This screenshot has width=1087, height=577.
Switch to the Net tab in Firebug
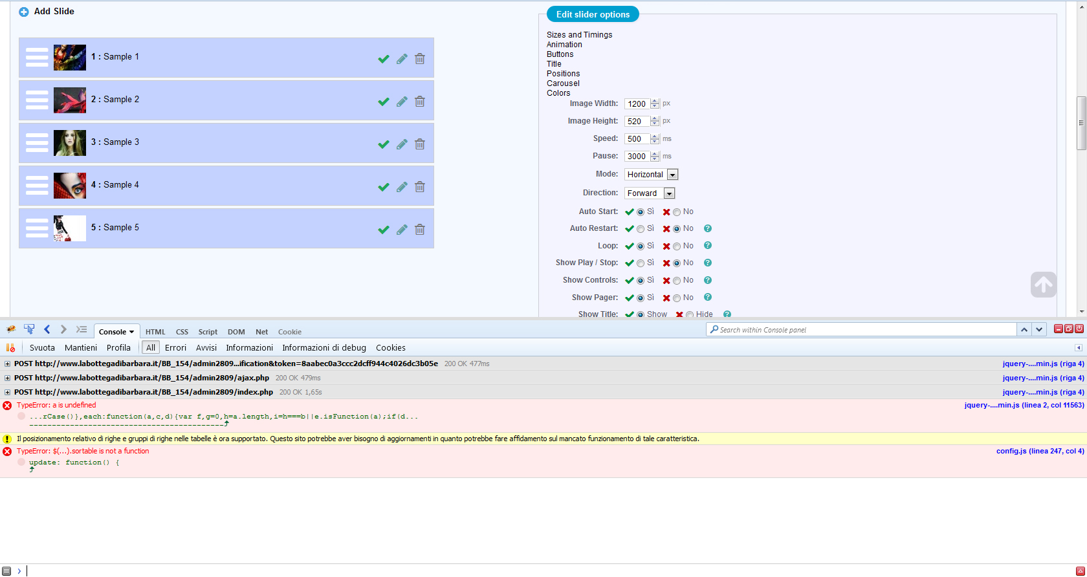point(262,332)
